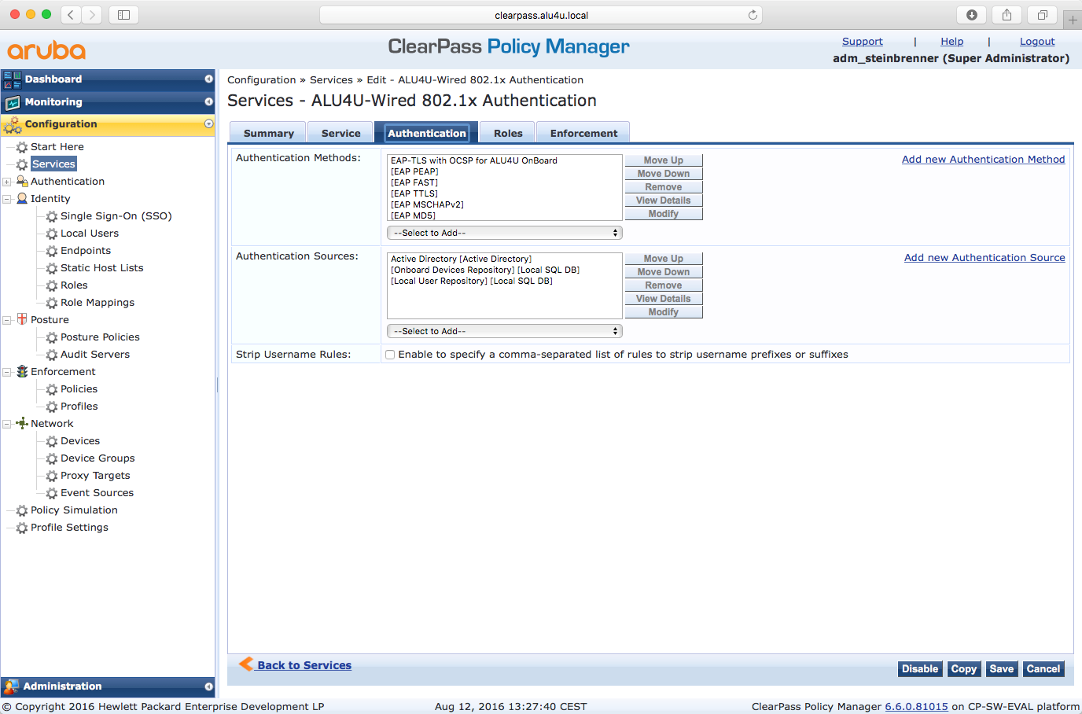Expand the Authentication tree node
This screenshot has height=714, width=1082.
pyautogui.click(x=7, y=182)
